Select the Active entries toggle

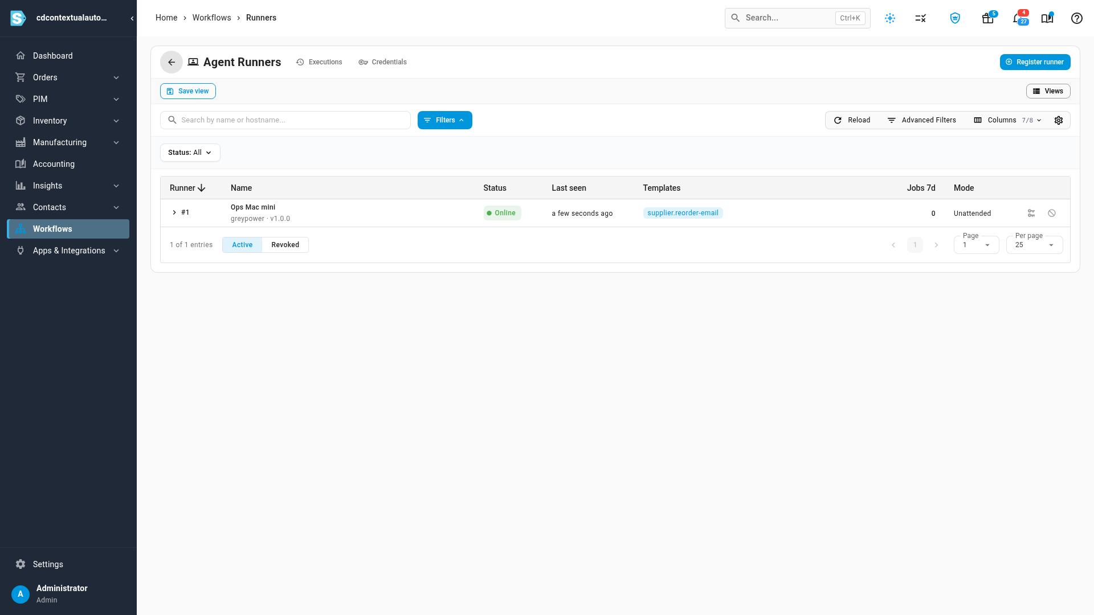point(242,245)
